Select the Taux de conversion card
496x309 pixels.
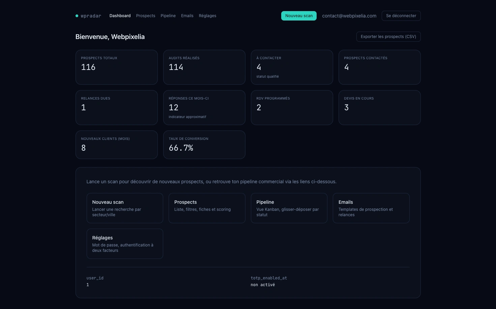click(x=204, y=145)
